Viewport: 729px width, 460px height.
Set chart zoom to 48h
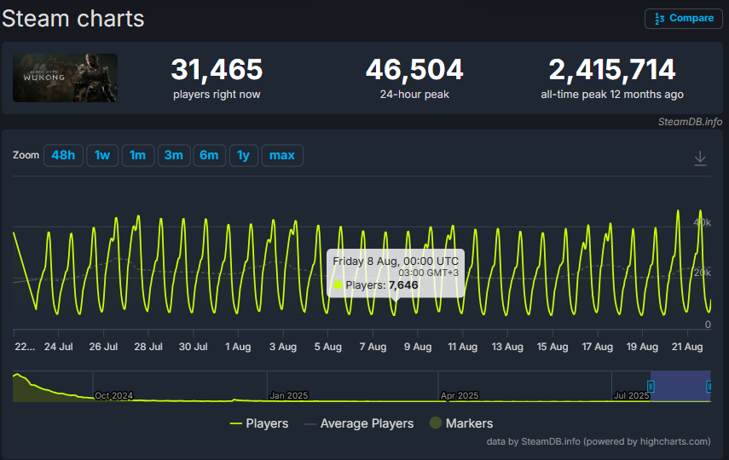[63, 155]
